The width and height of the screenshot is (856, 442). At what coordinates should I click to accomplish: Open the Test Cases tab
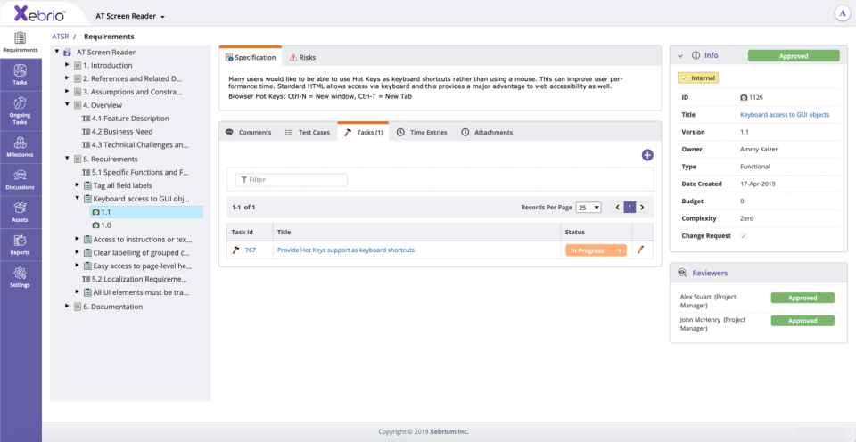click(x=308, y=132)
